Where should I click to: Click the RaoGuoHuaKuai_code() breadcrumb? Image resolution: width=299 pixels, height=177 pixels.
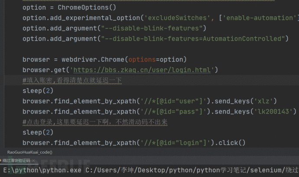30,152
